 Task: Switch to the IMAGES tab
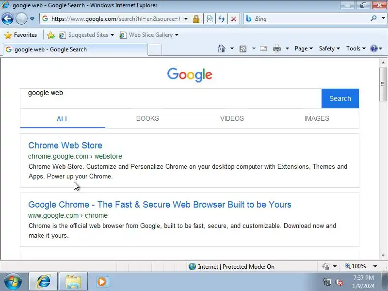tap(317, 118)
